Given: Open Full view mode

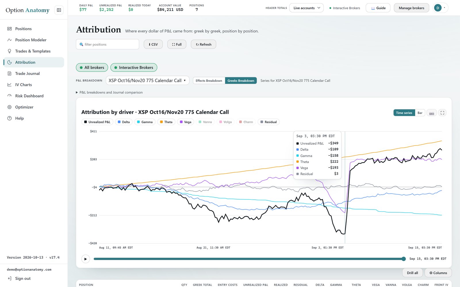Looking at the screenshot, I should coord(177,44).
